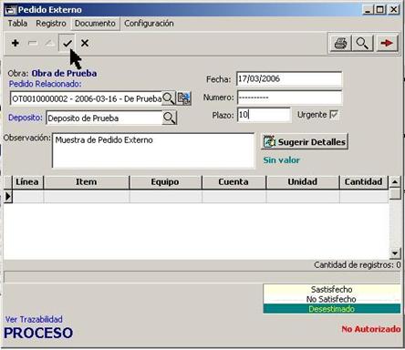This screenshot has height=350, width=405.
Task: Click the Numero input field
Action: 289,98
